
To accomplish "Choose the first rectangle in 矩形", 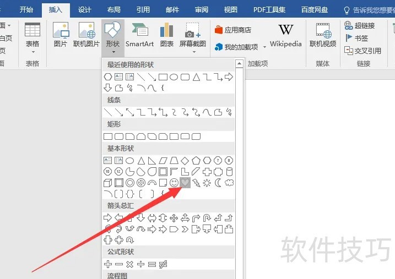I will [108, 136].
